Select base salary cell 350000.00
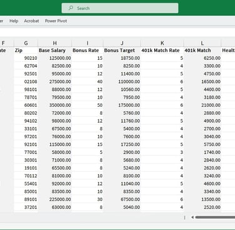The width and height of the screenshot is (235, 230). pyautogui.click(x=55, y=105)
